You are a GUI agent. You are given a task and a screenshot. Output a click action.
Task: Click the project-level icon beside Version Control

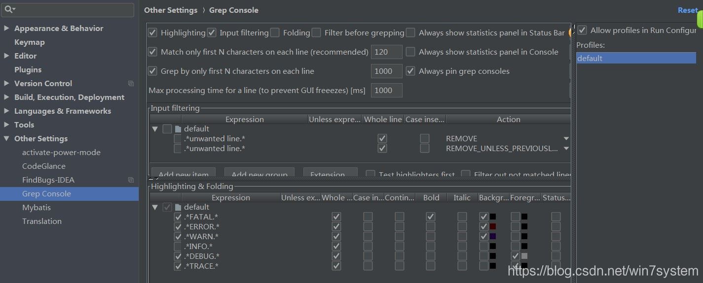coord(131,84)
